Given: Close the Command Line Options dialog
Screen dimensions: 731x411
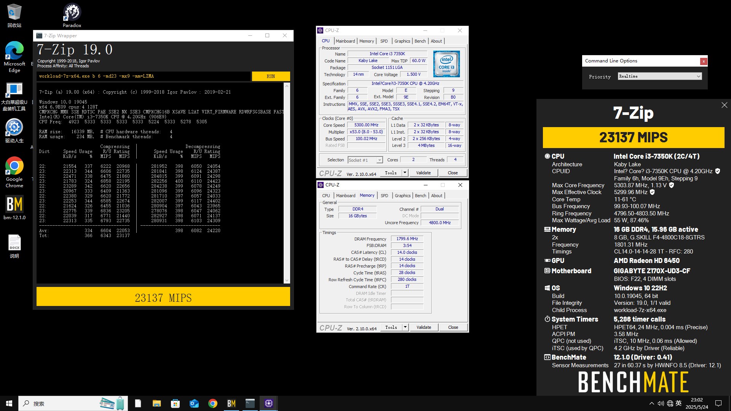Looking at the screenshot, I should (704, 61).
